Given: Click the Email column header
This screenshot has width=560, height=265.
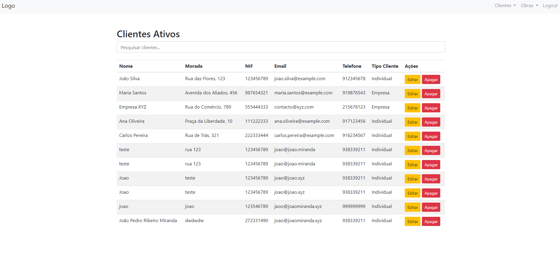Looking at the screenshot, I should (x=280, y=66).
